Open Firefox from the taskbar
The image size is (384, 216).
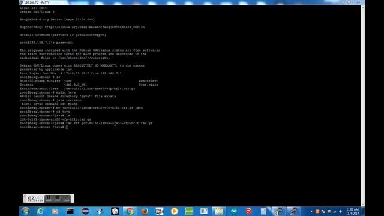point(145,211)
